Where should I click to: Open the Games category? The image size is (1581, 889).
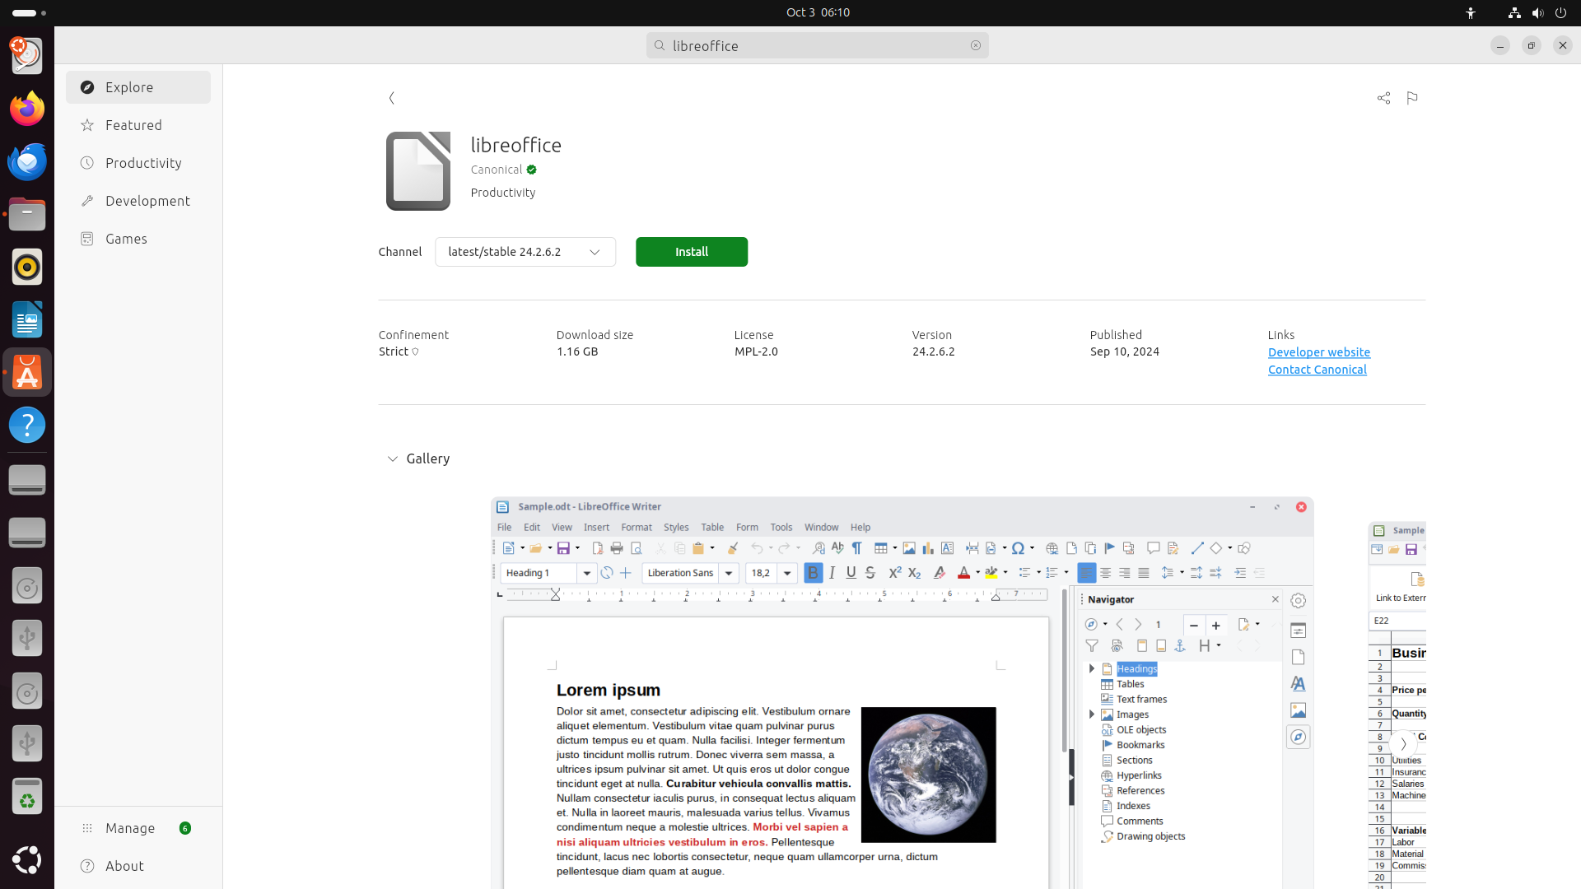pos(138,239)
